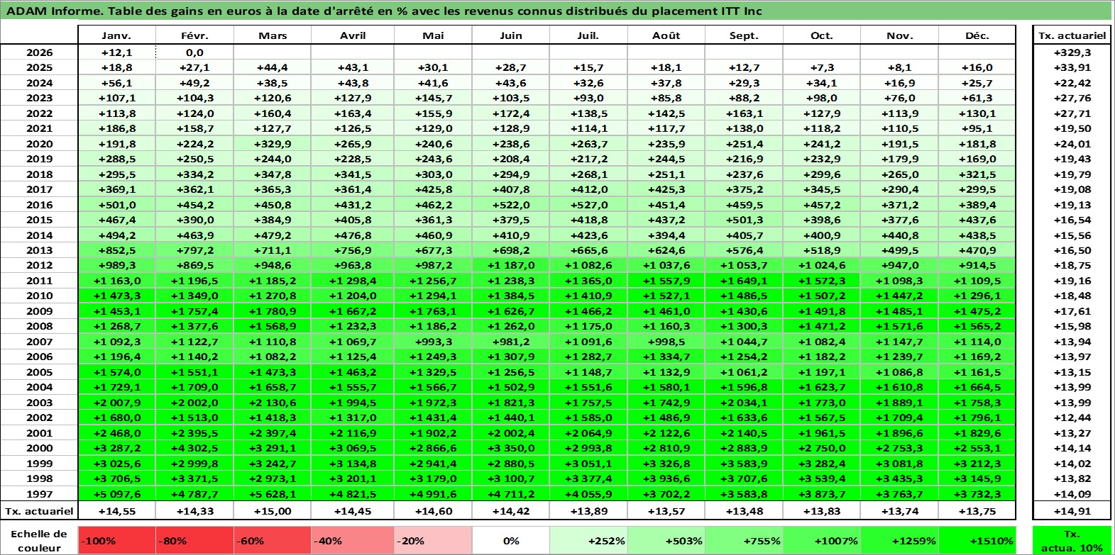1115x555 pixels.
Task: Click the actuarial rate '+33,91'
Action: pyautogui.click(x=1072, y=67)
